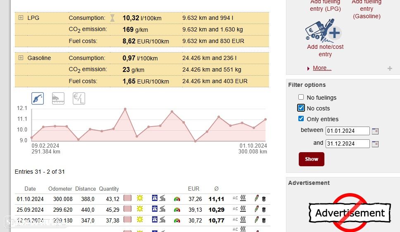Viewport: 400px width, 232px height.
Task: Open the Add note/cost entry link
Action: [325, 50]
